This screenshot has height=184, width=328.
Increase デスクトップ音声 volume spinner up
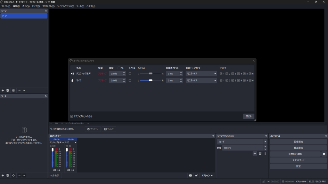(x=124, y=73)
